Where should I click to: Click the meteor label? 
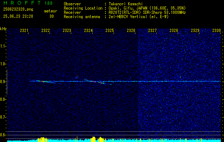[51, 11]
